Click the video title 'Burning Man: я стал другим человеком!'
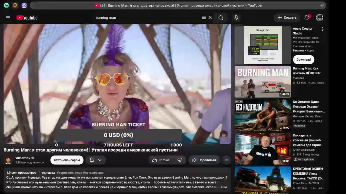 pos(91,150)
